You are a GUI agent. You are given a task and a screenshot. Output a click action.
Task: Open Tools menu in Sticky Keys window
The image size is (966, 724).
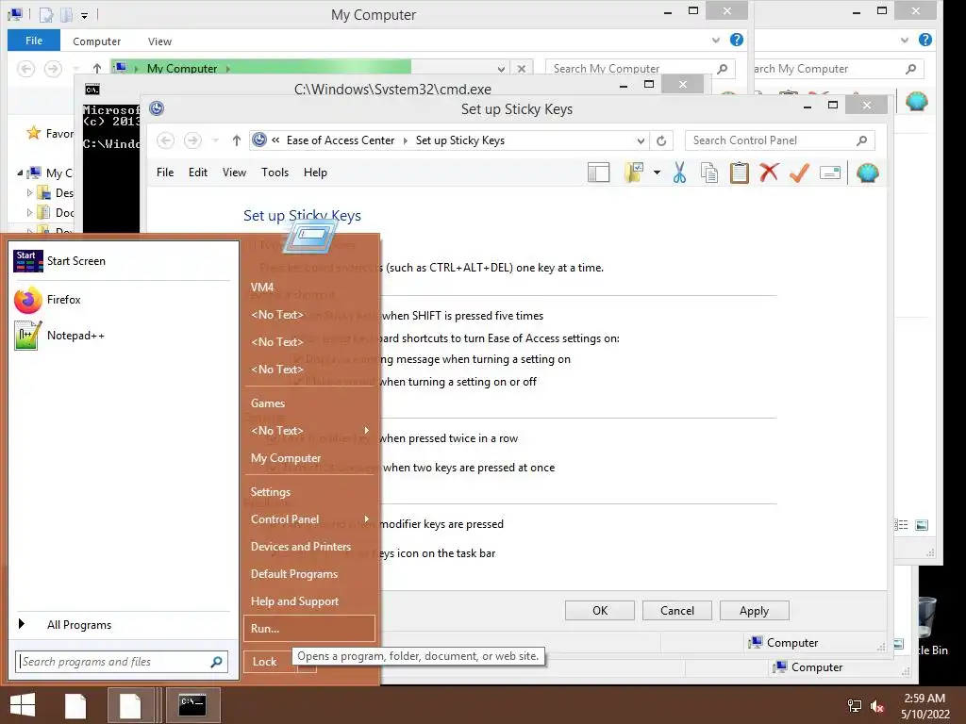coord(275,173)
